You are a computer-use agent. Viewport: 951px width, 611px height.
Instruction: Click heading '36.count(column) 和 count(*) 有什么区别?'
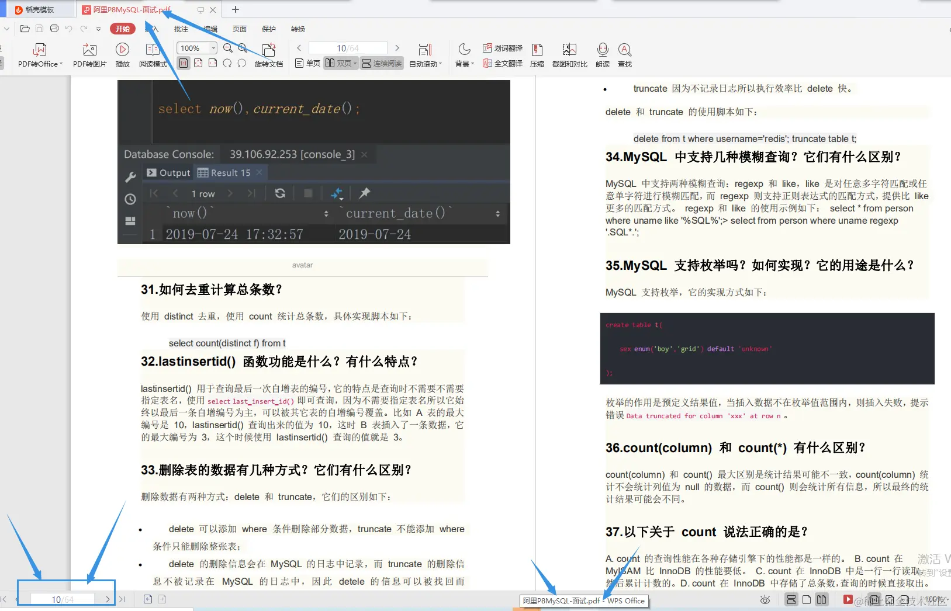click(735, 448)
